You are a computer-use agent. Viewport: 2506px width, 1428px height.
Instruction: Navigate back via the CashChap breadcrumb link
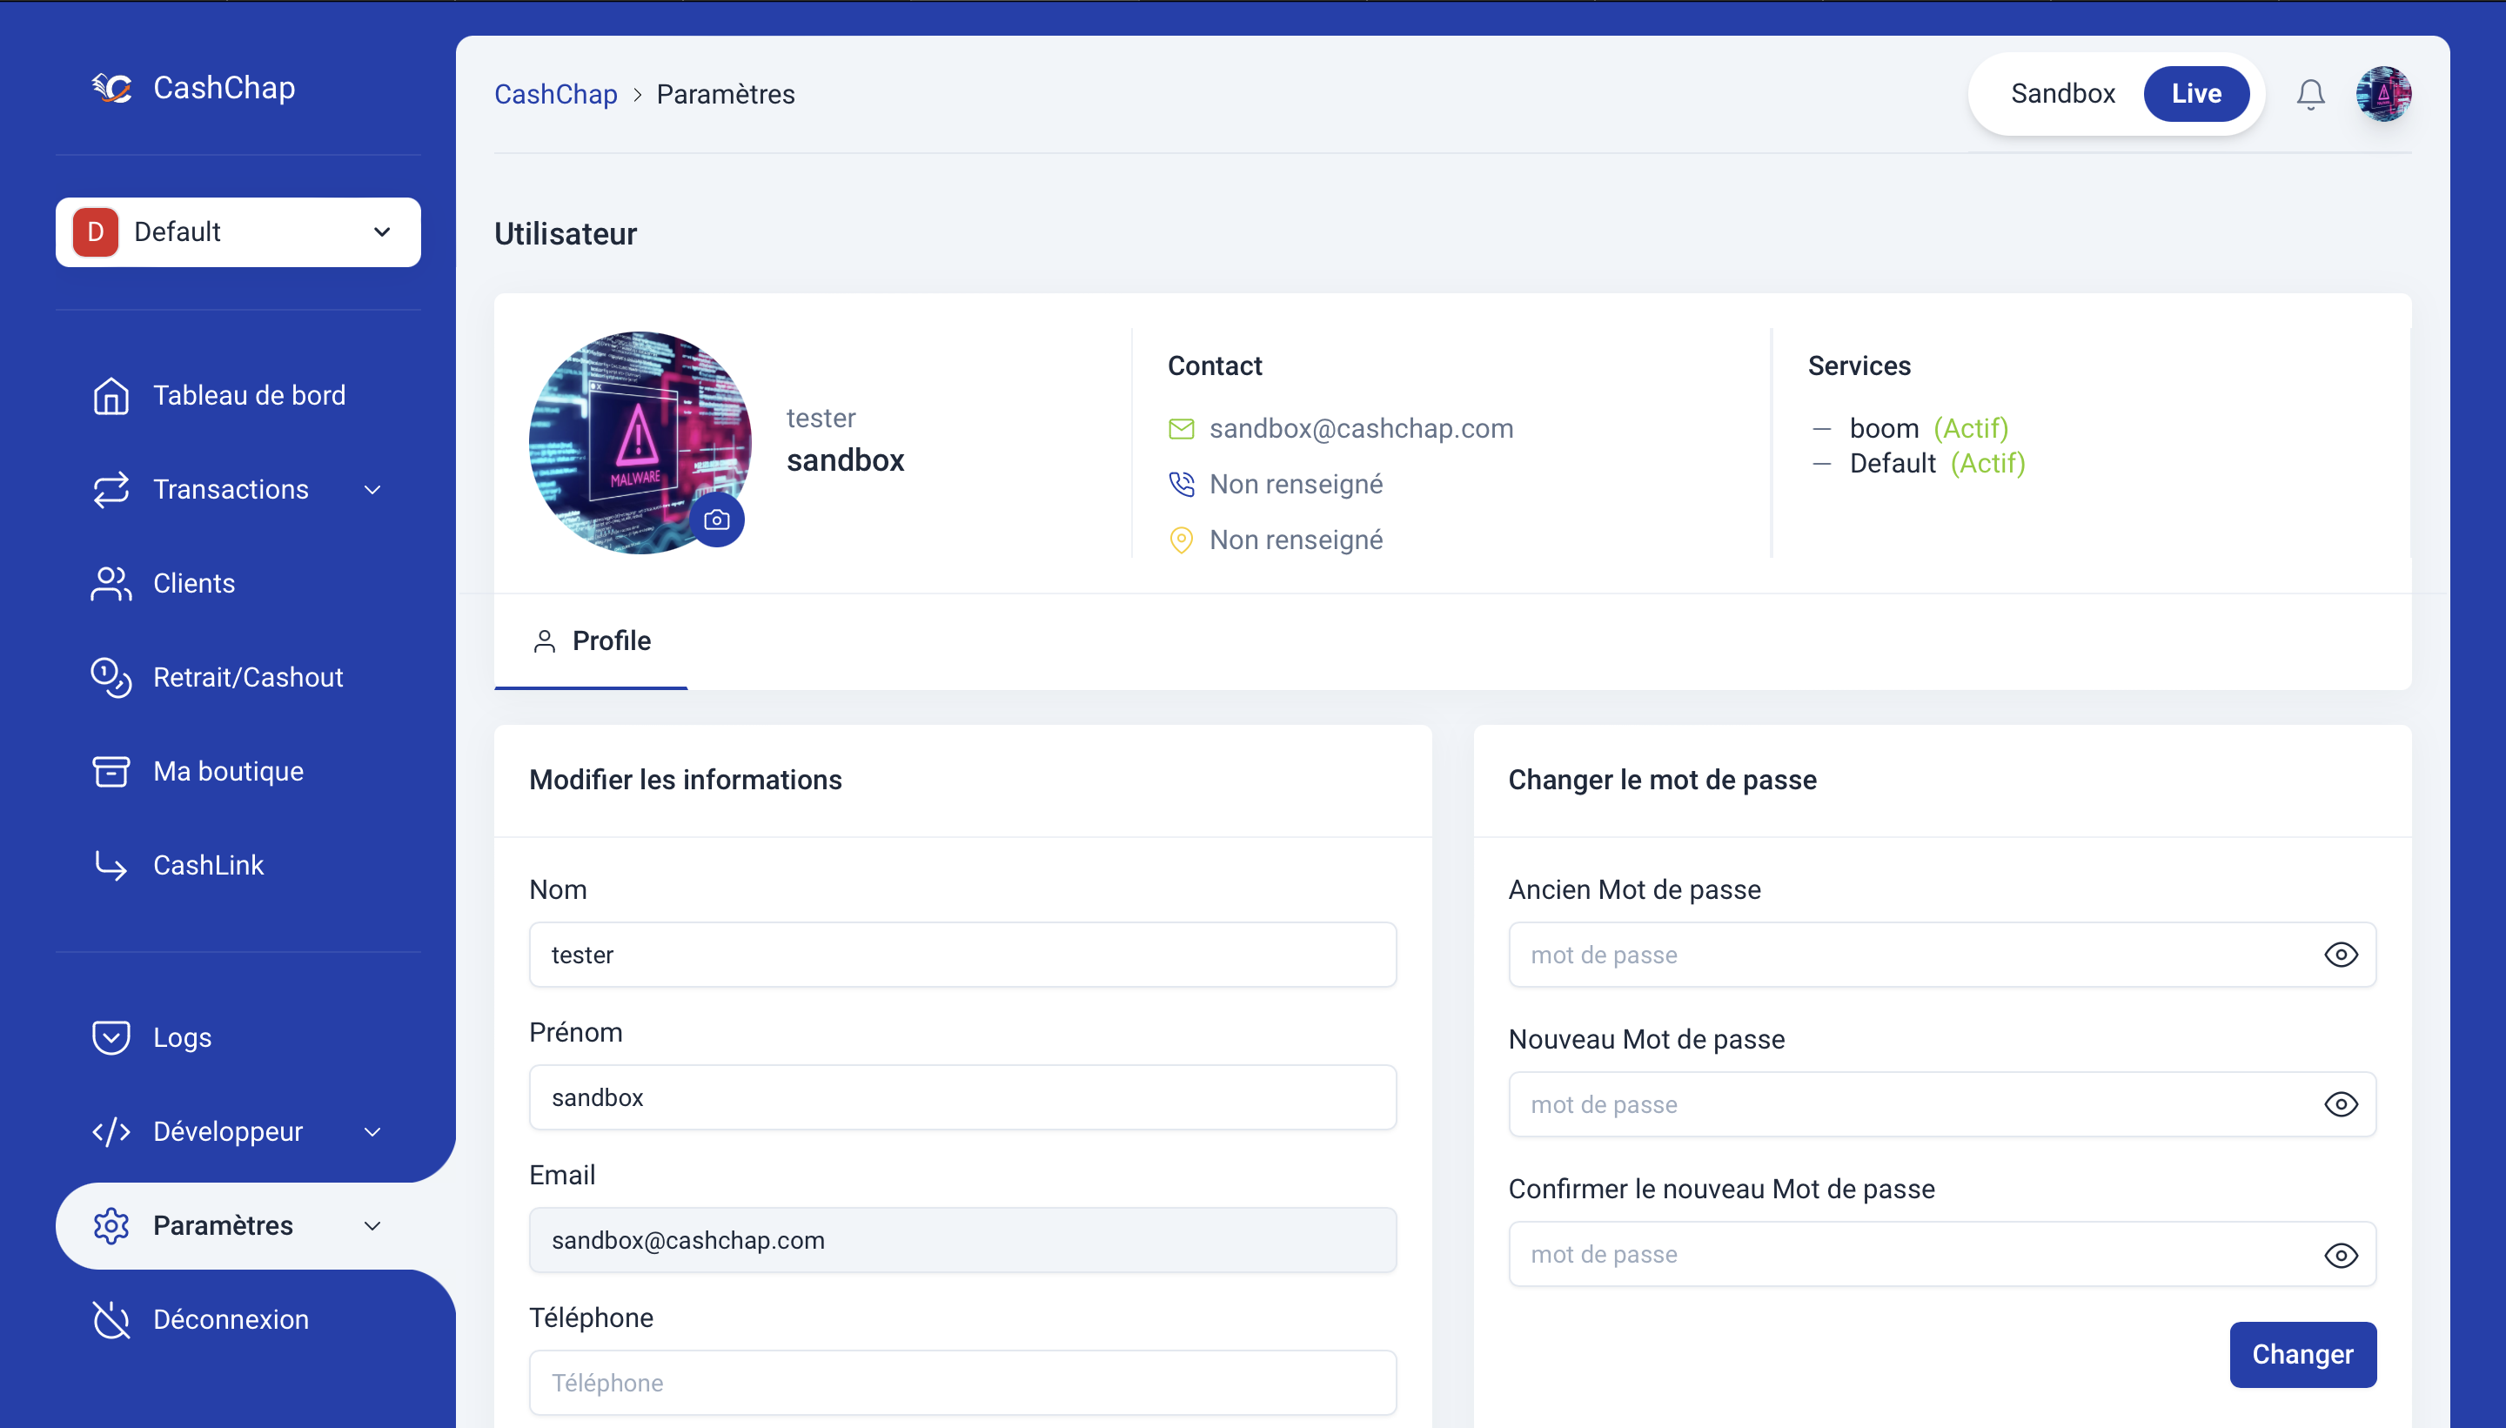(555, 93)
